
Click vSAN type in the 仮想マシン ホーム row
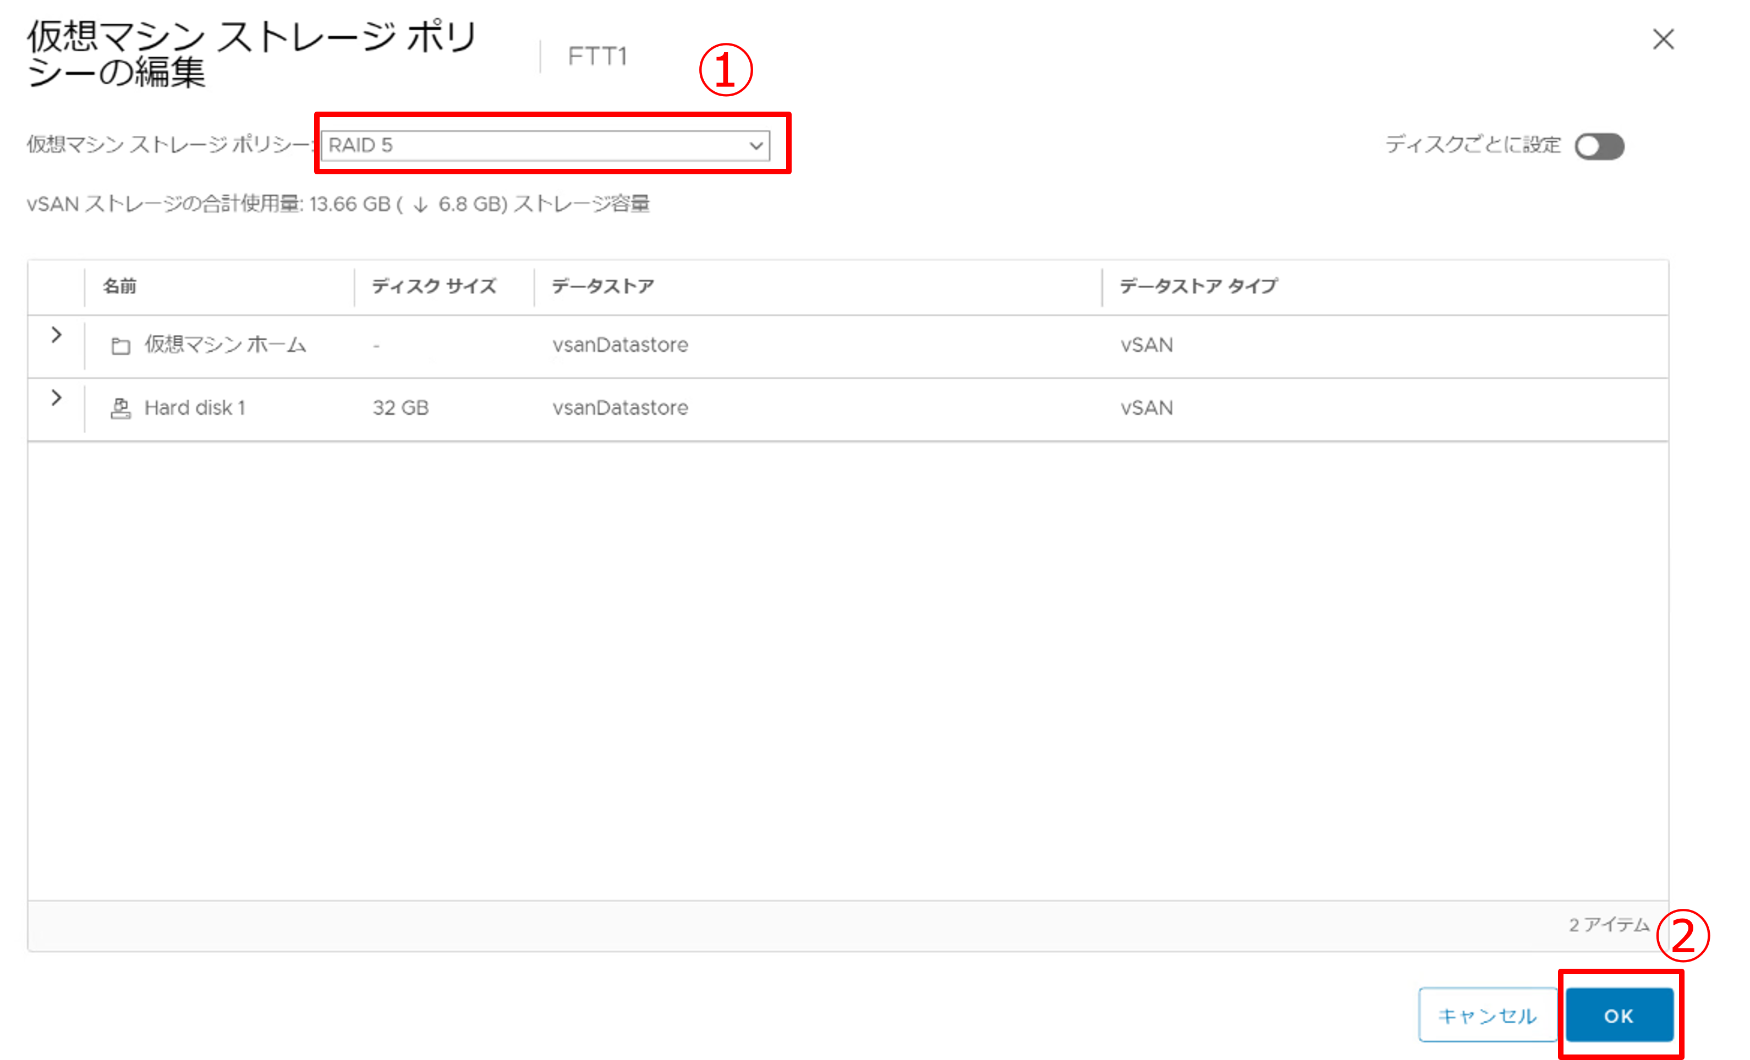pyautogui.click(x=1146, y=345)
